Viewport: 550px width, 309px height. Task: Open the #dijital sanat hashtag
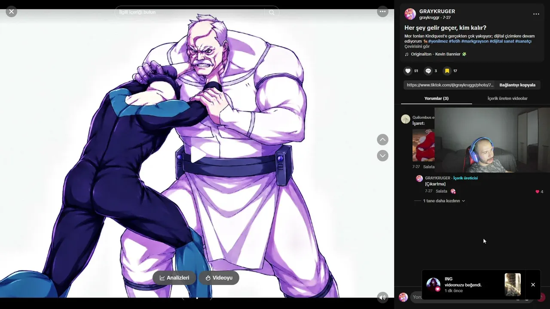coord(502,42)
